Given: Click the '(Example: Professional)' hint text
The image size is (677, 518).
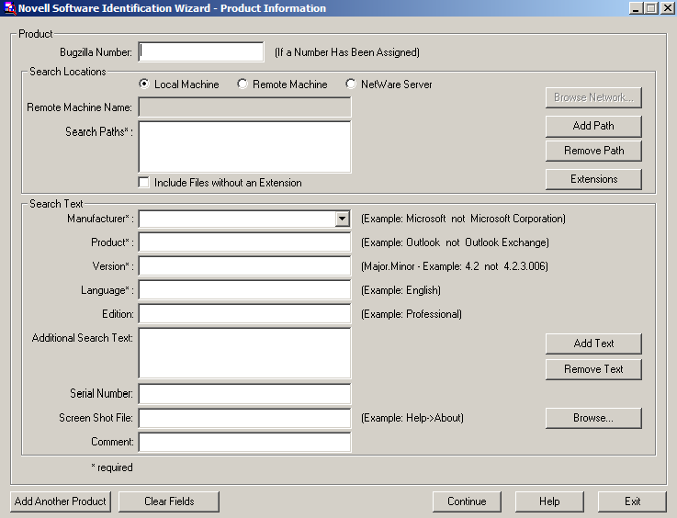Looking at the screenshot, I should click(412, 314).
